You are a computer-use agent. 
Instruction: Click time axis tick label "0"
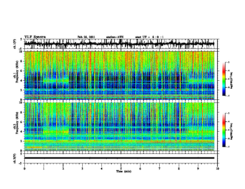(24, 169)
